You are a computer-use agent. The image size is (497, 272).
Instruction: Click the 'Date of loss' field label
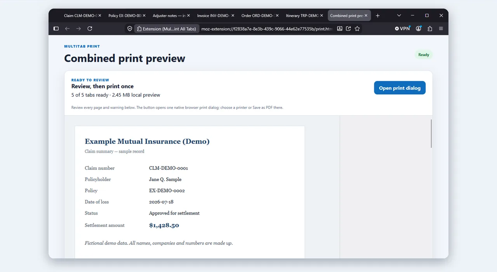click(97, 202)
